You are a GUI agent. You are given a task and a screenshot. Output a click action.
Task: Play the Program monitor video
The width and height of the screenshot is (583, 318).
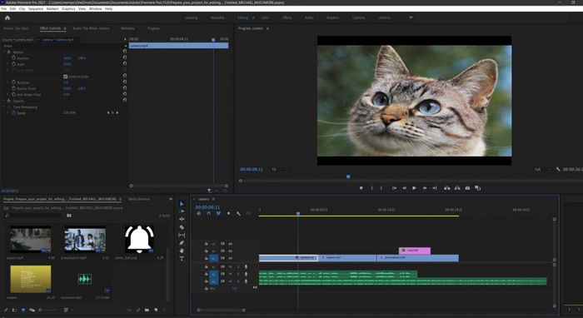(414, 188)
